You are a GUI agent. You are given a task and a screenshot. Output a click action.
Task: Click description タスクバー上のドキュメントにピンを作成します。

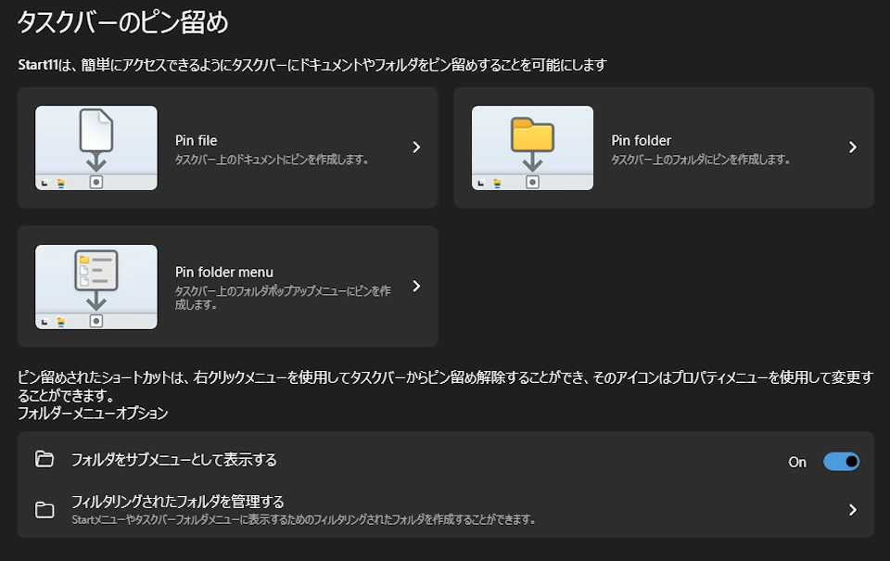pos(272,159)
